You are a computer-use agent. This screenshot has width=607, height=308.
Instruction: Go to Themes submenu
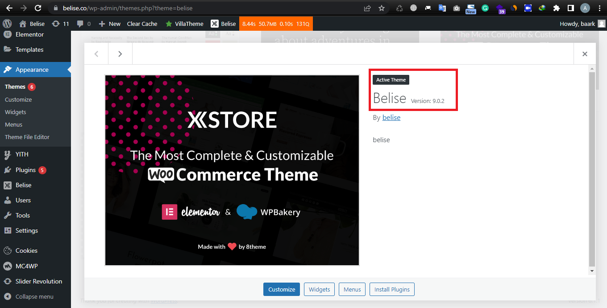click(x=15, y=86)
